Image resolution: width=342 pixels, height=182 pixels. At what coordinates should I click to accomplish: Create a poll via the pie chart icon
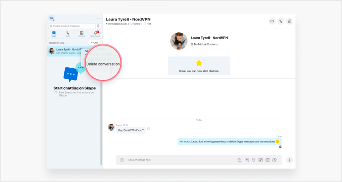click(275, 160)
